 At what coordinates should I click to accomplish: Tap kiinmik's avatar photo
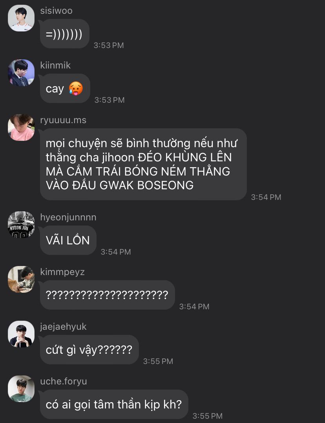pyautogui.click(x=21, y=73)
